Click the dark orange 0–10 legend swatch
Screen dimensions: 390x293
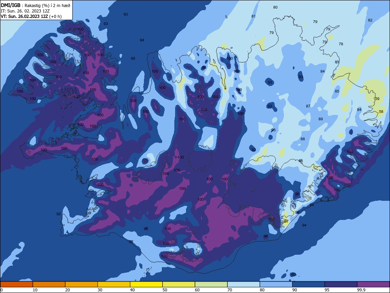coord(16,284)
